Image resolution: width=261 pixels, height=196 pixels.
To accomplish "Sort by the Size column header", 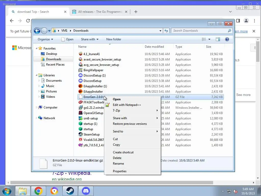I will point(214,47).
